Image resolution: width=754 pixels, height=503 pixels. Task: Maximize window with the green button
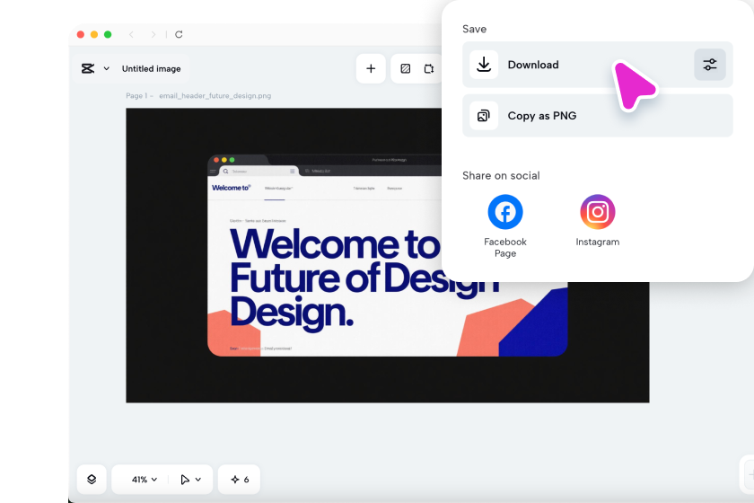point(108,34)
